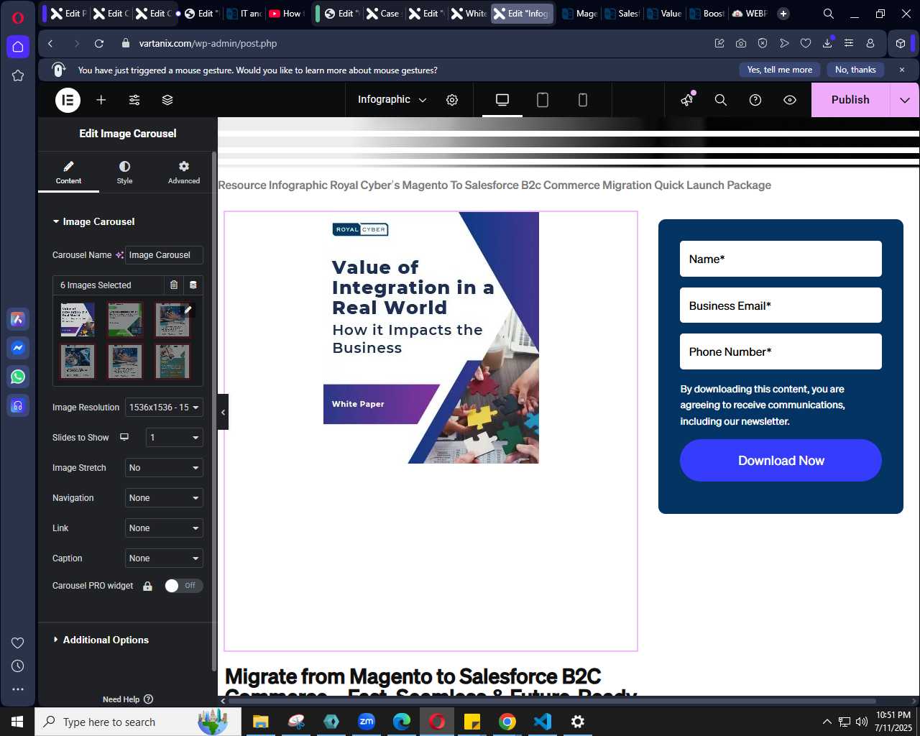The image size is (920, 736).
Task: Click the Carousel PRO widget lock icon
Action: (147, 586)
